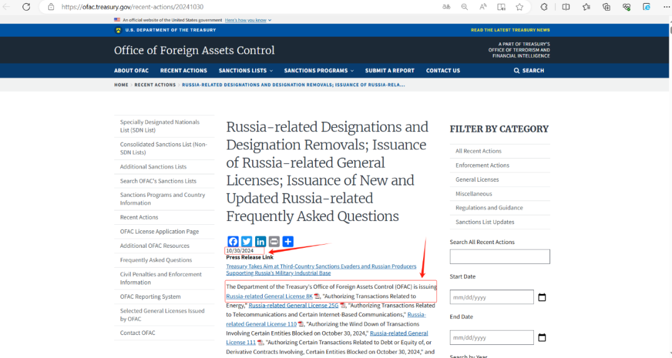Expand the Sanctions Lists dropdown menu
Viewport: 672px width, 358px height.
tap(245, 71)
